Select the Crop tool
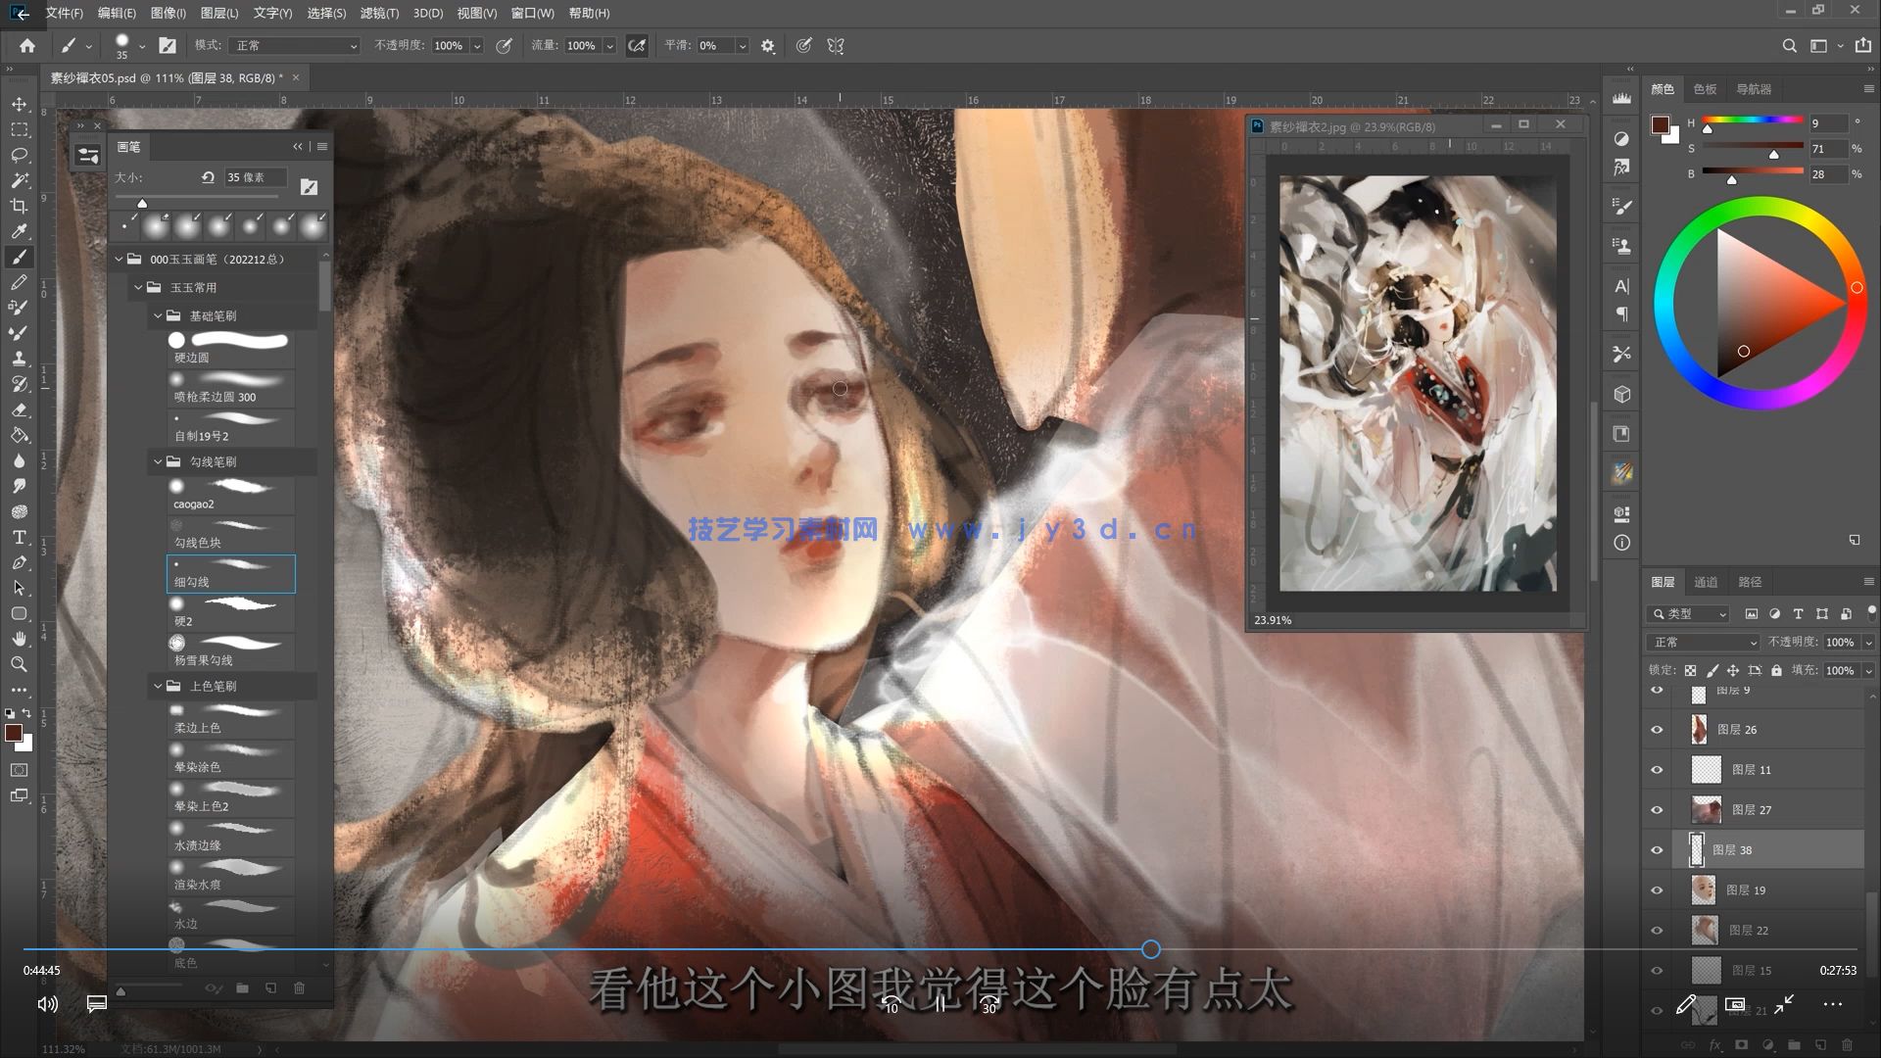 click(20, 206)
